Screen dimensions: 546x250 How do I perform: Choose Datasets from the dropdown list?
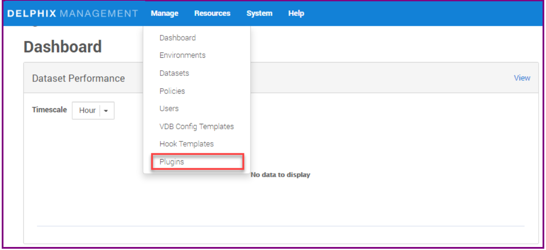coord(174,73)
